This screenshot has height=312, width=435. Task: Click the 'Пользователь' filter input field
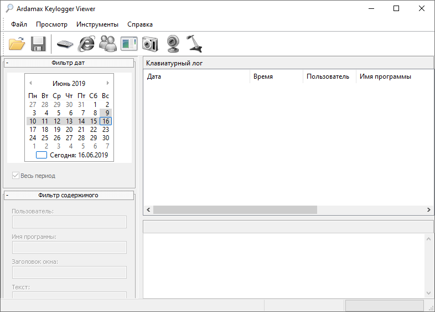point(69,222)
